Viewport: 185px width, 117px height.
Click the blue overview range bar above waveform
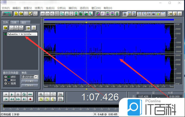coord(109,20)
